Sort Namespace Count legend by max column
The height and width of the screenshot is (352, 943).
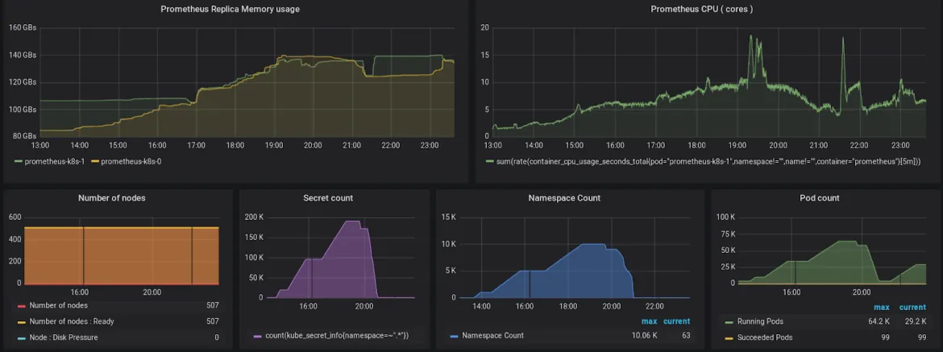[x=649, y=321]
